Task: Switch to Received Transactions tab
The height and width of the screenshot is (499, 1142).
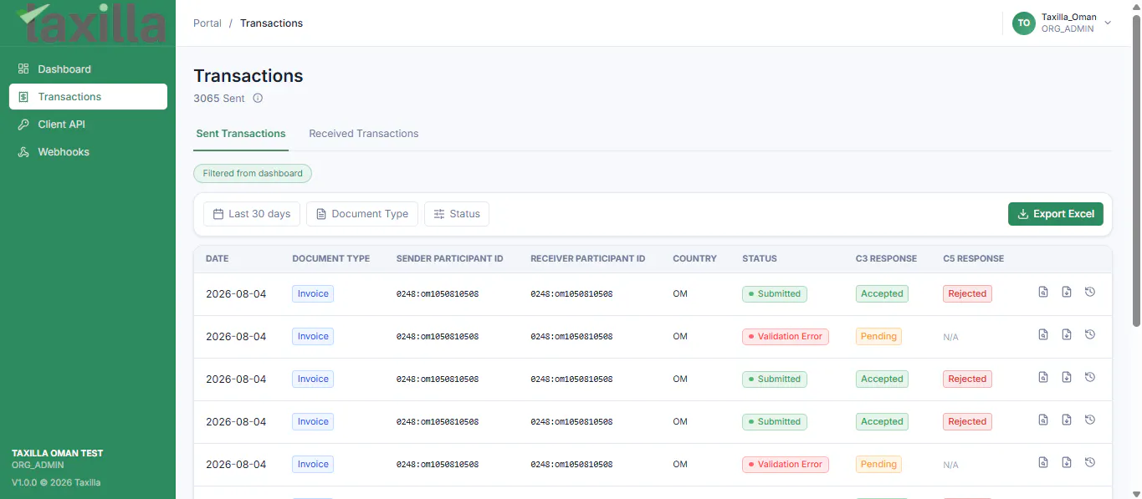Action: (x=364, y=134)
